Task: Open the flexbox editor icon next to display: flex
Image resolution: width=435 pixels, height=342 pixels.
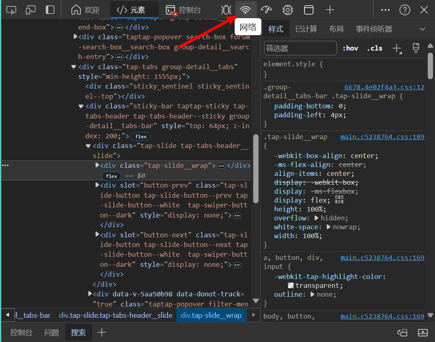Action: (x=339, y=199)
